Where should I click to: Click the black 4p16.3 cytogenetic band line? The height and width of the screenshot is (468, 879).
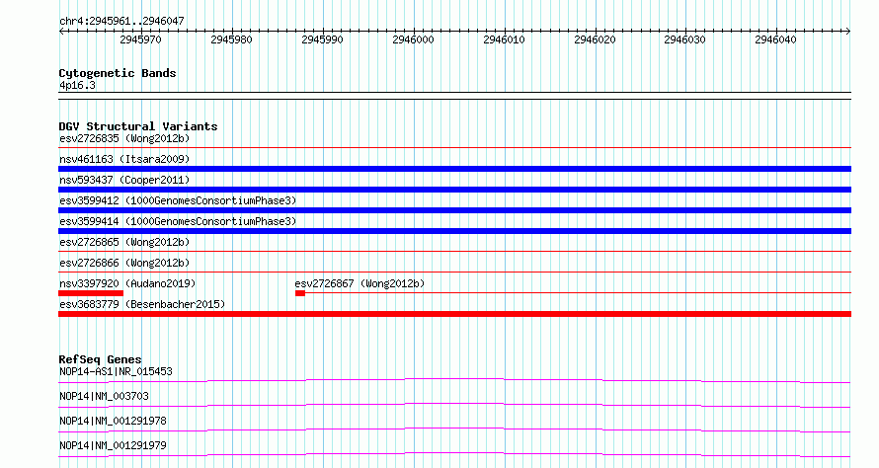coord(454,96)
